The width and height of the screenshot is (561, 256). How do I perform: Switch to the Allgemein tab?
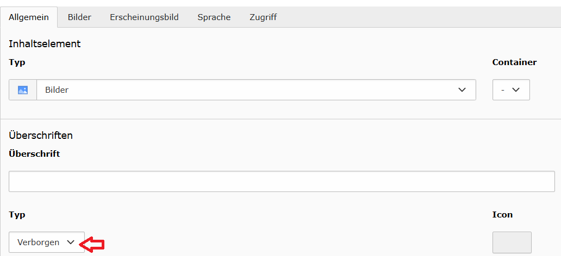point(29,17)
